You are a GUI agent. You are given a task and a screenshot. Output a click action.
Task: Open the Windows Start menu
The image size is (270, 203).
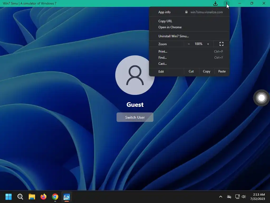(8, 197)
